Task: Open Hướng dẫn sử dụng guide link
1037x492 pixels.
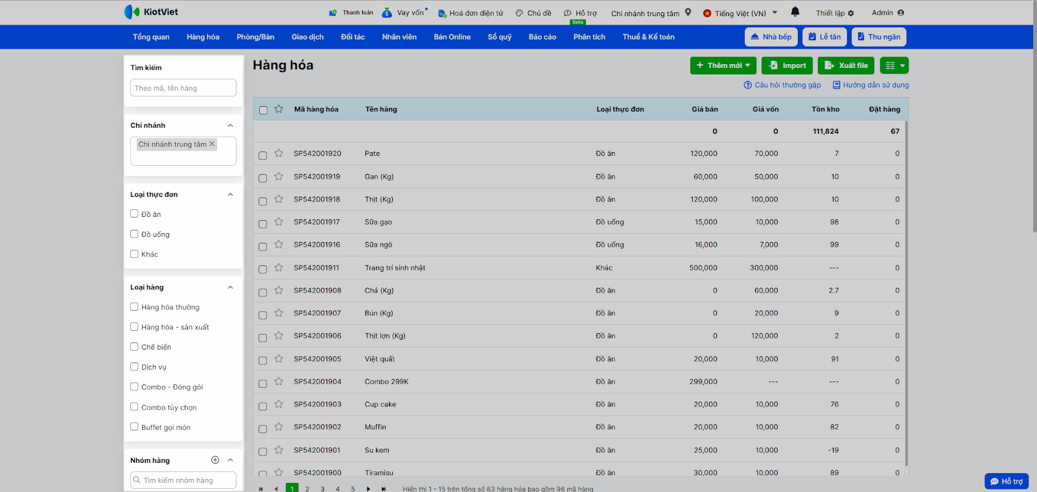Action: [x=870, y=85]
